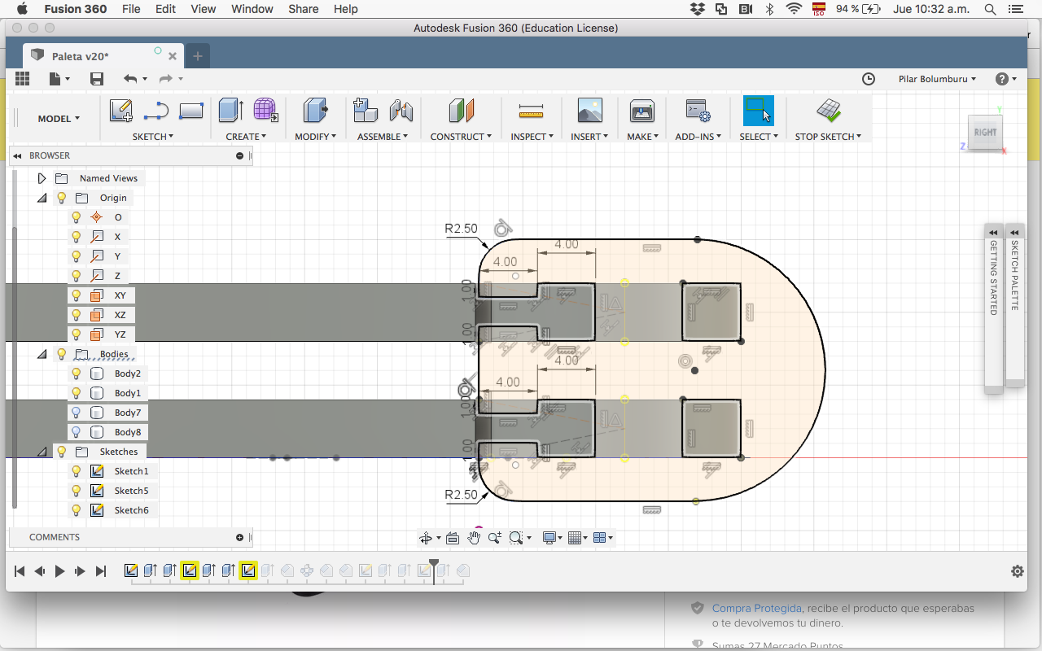Image resolution: width=1042 pixels, height=651 pixels.
Task: Select Sketch5 in the browser
Action: [x=131, y=491]
